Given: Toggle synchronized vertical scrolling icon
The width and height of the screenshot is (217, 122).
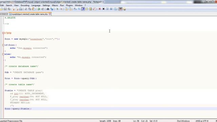Looking at the screenshot, I should (x=66, y=9).
